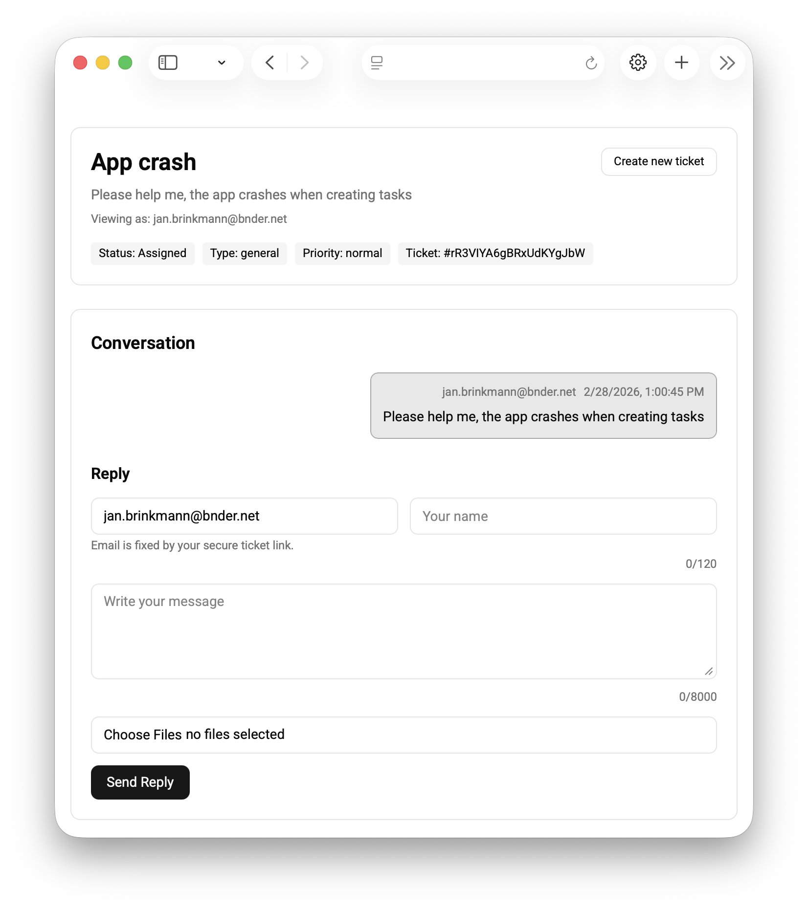
Task: Click Create new ticket
Action: tap(658, 161)
